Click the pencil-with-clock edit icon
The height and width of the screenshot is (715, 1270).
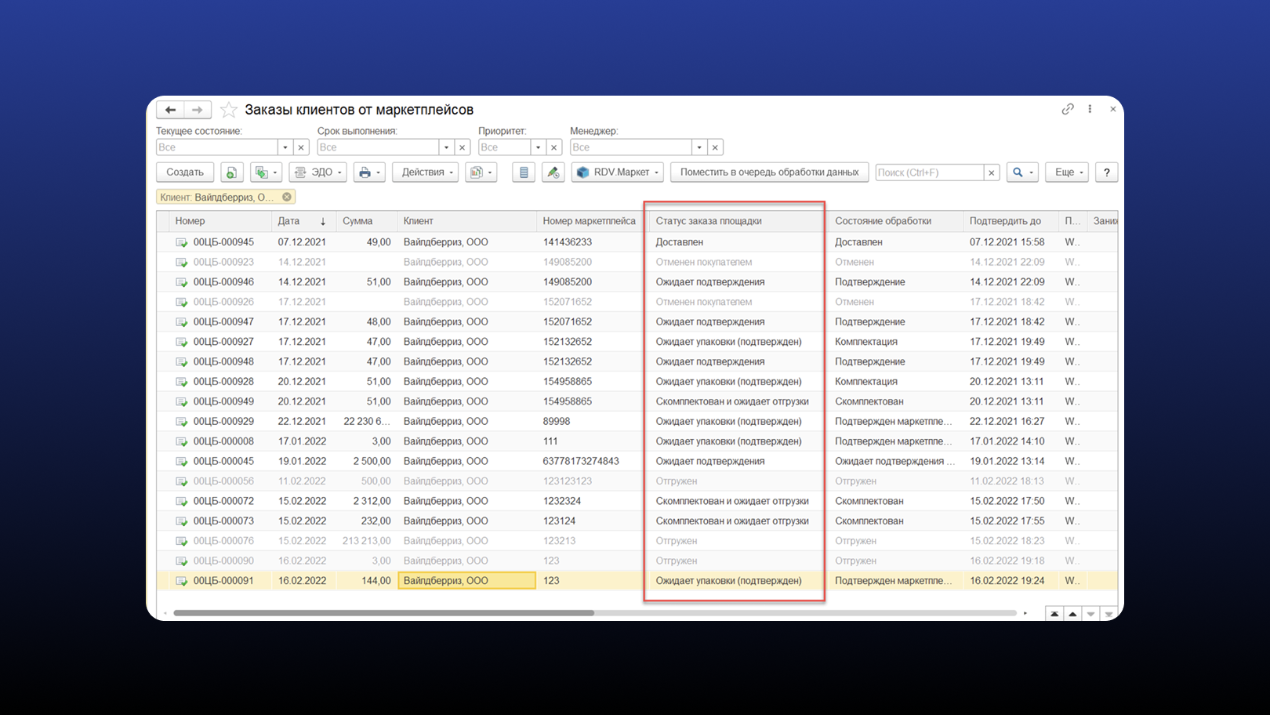click(553, 172)
